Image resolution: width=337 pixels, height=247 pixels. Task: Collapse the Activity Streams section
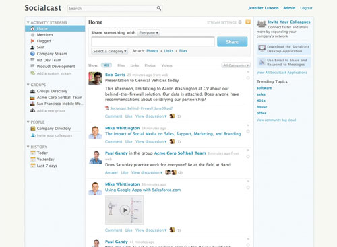point(28,22)
